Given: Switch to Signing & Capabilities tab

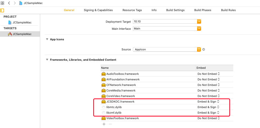Looking at the screenshot, I should 98,10.
